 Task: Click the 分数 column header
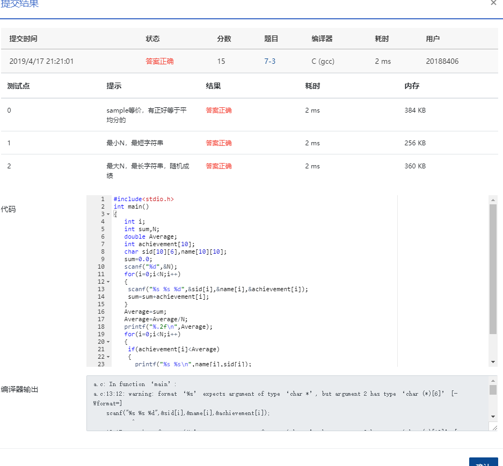coord(224,39)
